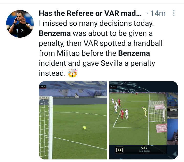Open the right VAR replay image
The height and width of the screenshot is (162, 184).
pos(144,120)
